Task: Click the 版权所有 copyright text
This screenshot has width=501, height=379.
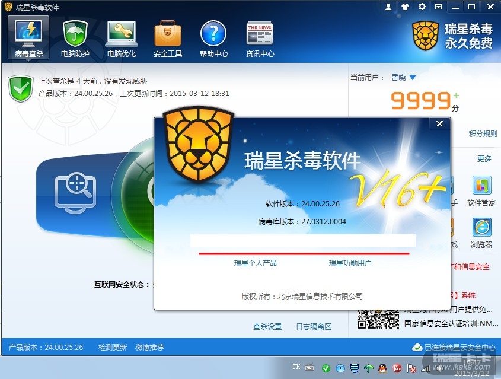Action: (x=302, y=296)
